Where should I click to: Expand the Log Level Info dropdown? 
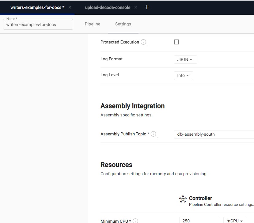183,75
